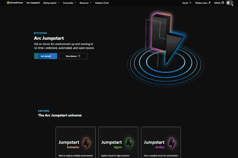Click the Search magnifier icon
Image resolution: width=238 pixels, height=158 pixels.
pyautogui.click(x=190, y=3)
